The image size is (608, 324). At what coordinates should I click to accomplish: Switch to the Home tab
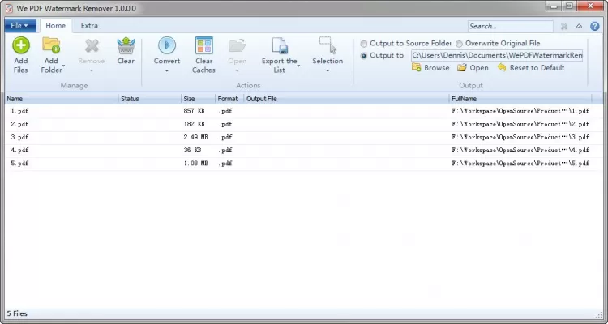55,25
